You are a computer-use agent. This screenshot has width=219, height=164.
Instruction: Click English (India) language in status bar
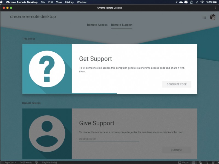tap(50, 162)
